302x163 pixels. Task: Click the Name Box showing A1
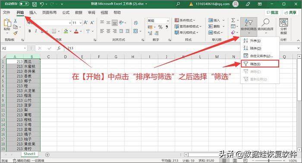tap(14, 48)
